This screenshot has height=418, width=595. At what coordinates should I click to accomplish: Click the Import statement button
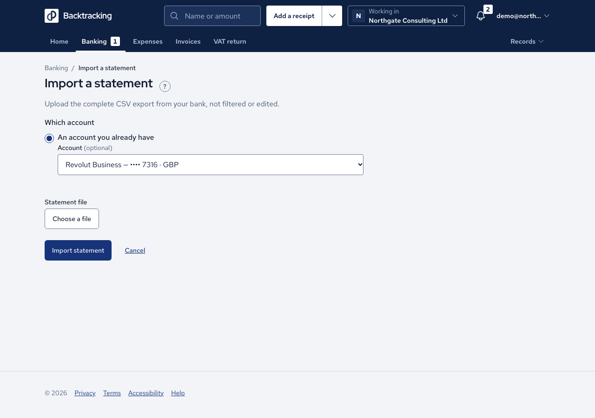tap(78, 250)
